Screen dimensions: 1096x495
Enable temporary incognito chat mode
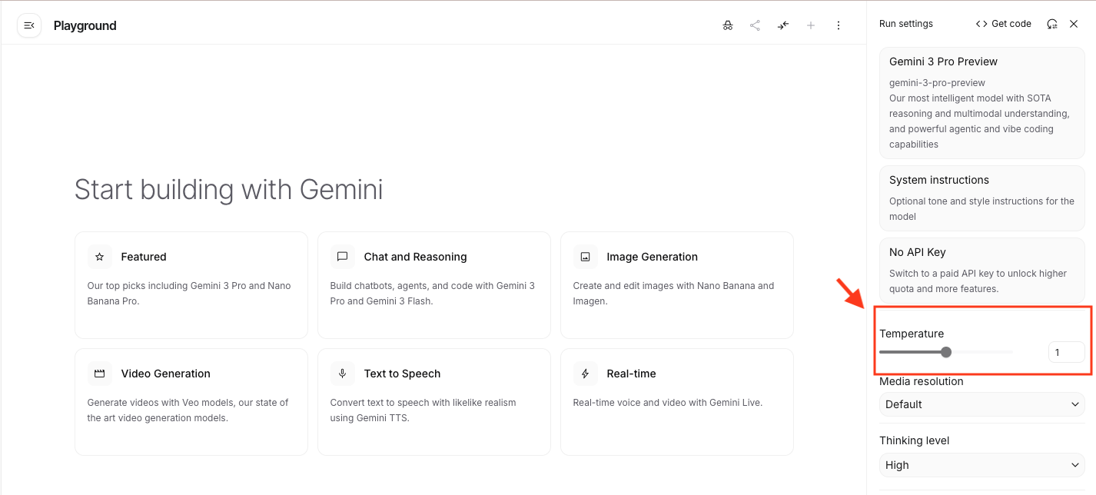727,25
